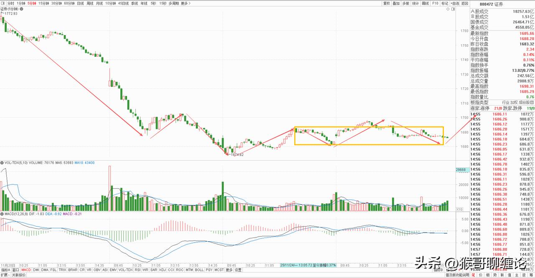Toggle the side panel icon beside the diamond
Image resolution: width=535 pixels, height=278 pixels.
click(453, 9)
